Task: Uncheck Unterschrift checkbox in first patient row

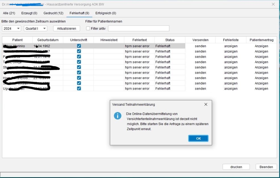Action: (79, 46)
